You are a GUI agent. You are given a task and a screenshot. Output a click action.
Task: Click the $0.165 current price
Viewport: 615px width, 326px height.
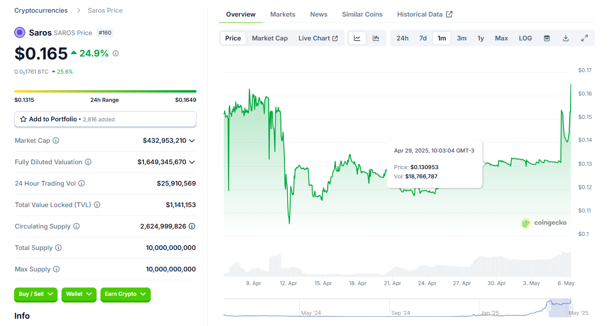pyautogui.click(x=41, y=53)
